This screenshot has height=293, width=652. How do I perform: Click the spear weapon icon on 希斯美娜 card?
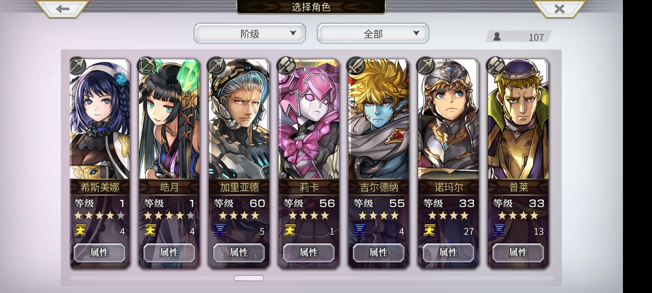(78, 66)
